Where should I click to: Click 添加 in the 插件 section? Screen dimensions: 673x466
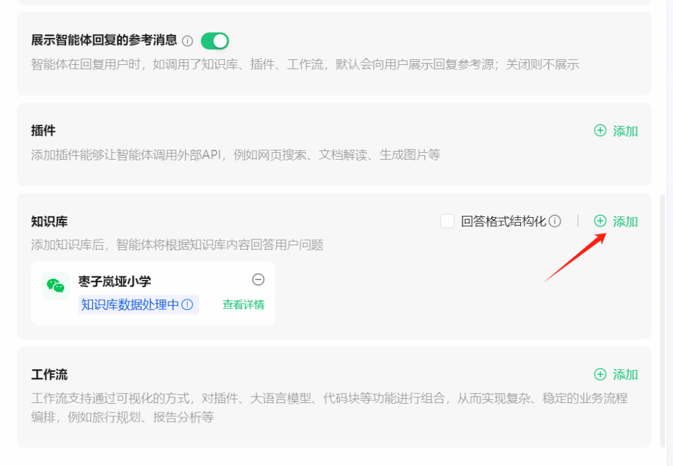tap(626, 131)
